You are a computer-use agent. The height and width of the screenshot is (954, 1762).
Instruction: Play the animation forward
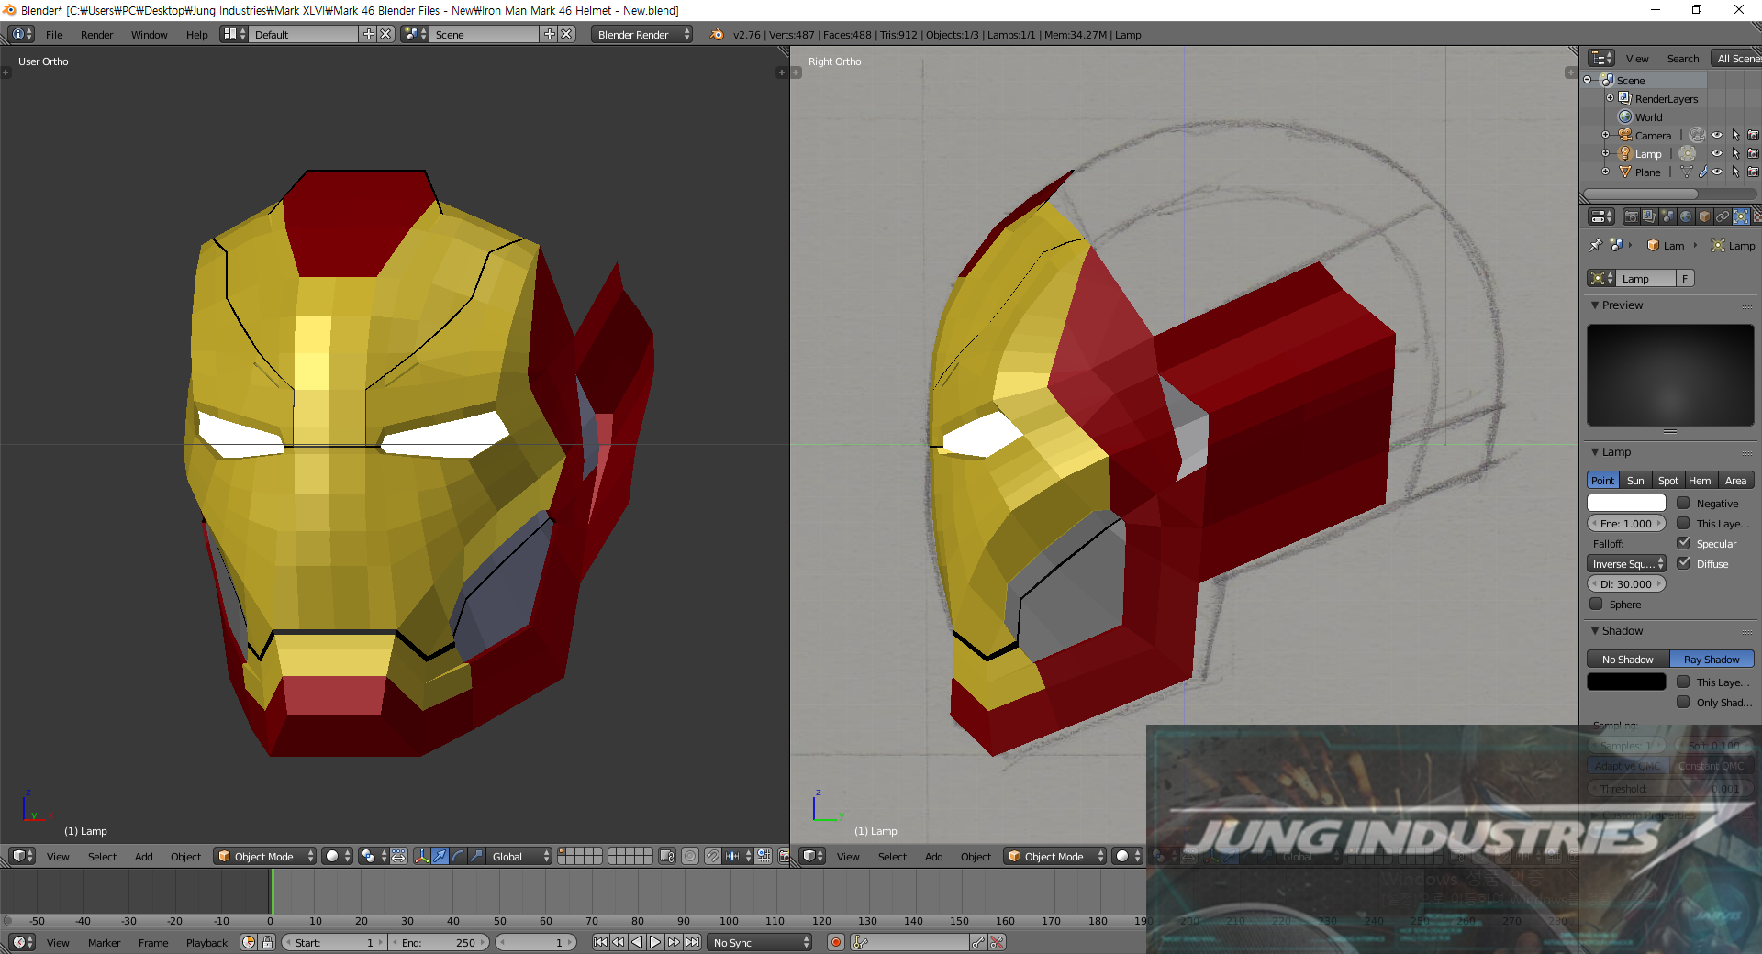(655, 942)
